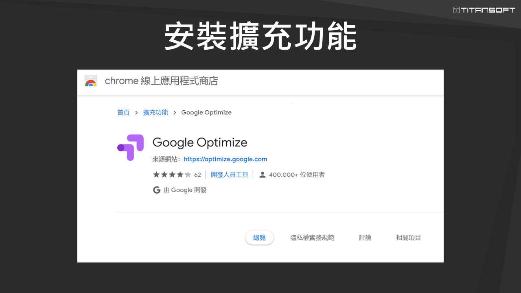Switch to the 相關項目 tab
Viewport: 521px width, 293px height.
point(409,238)
